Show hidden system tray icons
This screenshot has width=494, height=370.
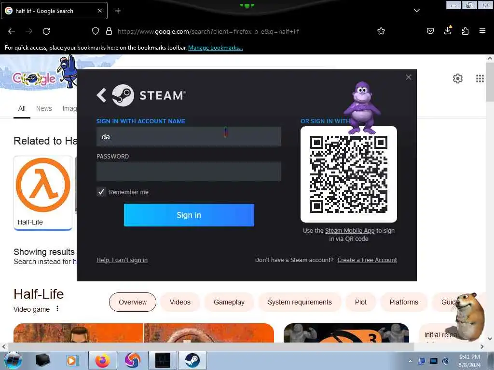[x=410, y=361]
